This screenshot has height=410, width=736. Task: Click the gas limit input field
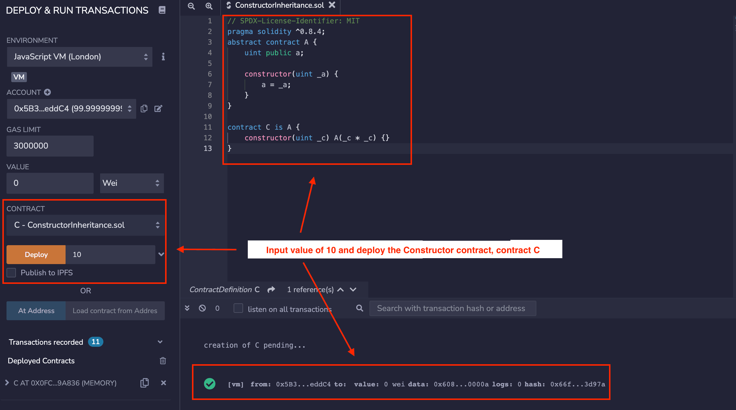pos(50,146)
